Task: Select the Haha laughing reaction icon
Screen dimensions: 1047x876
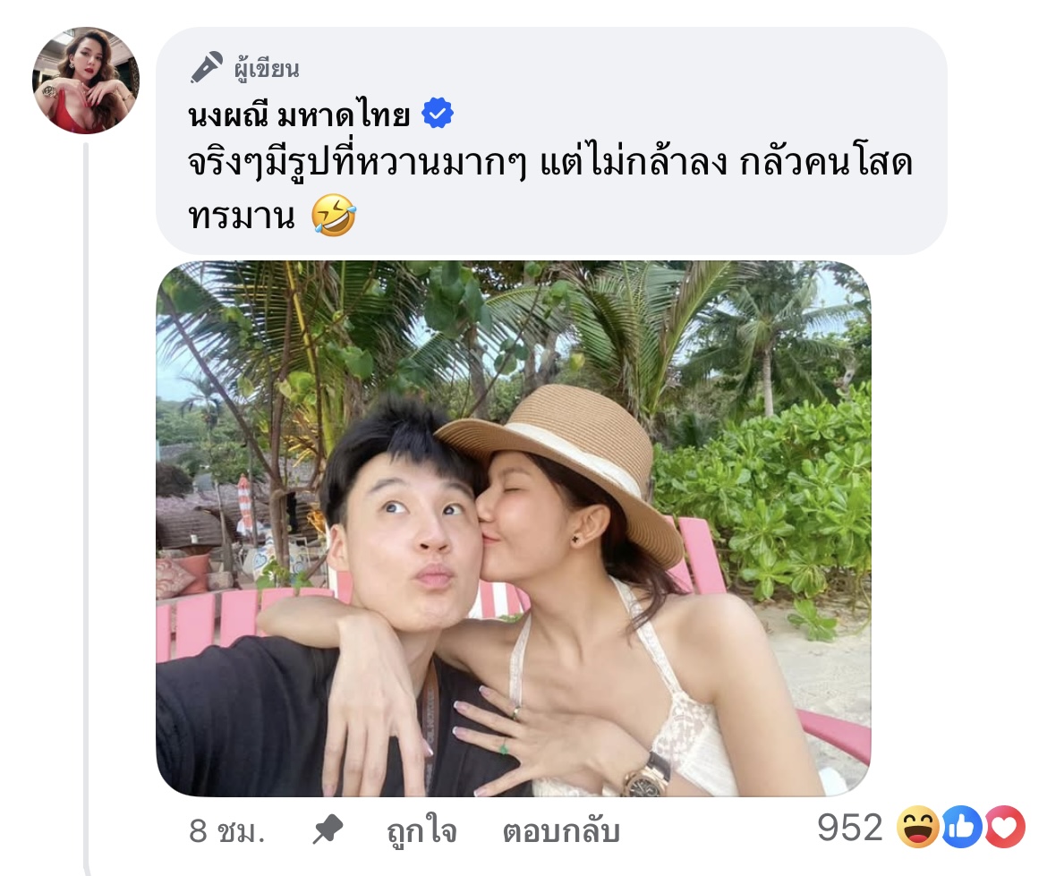Action: (918, 828)
